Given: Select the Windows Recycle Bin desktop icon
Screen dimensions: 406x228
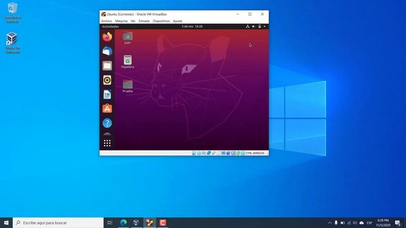Looking at the screenshot, I should [x=13, y=13].
